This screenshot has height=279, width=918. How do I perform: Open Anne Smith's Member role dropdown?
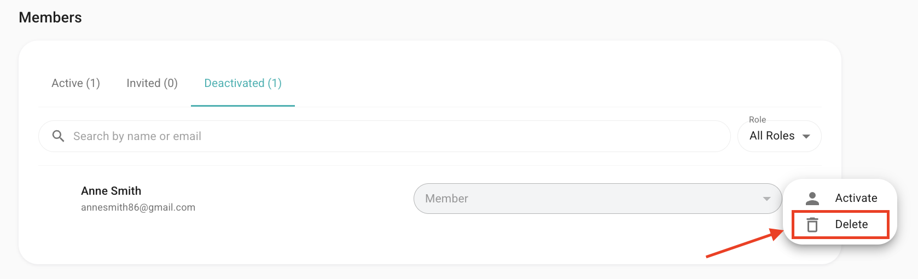click(x=597, y=199)
